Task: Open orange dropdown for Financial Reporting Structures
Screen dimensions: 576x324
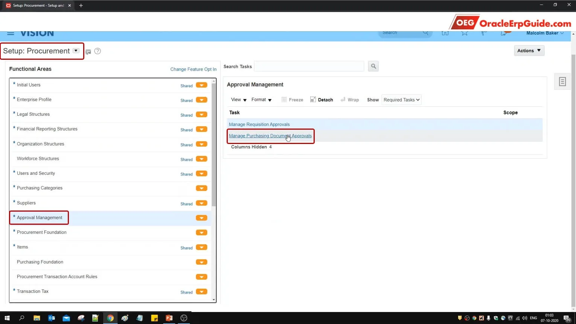Action: pos(201,129)
